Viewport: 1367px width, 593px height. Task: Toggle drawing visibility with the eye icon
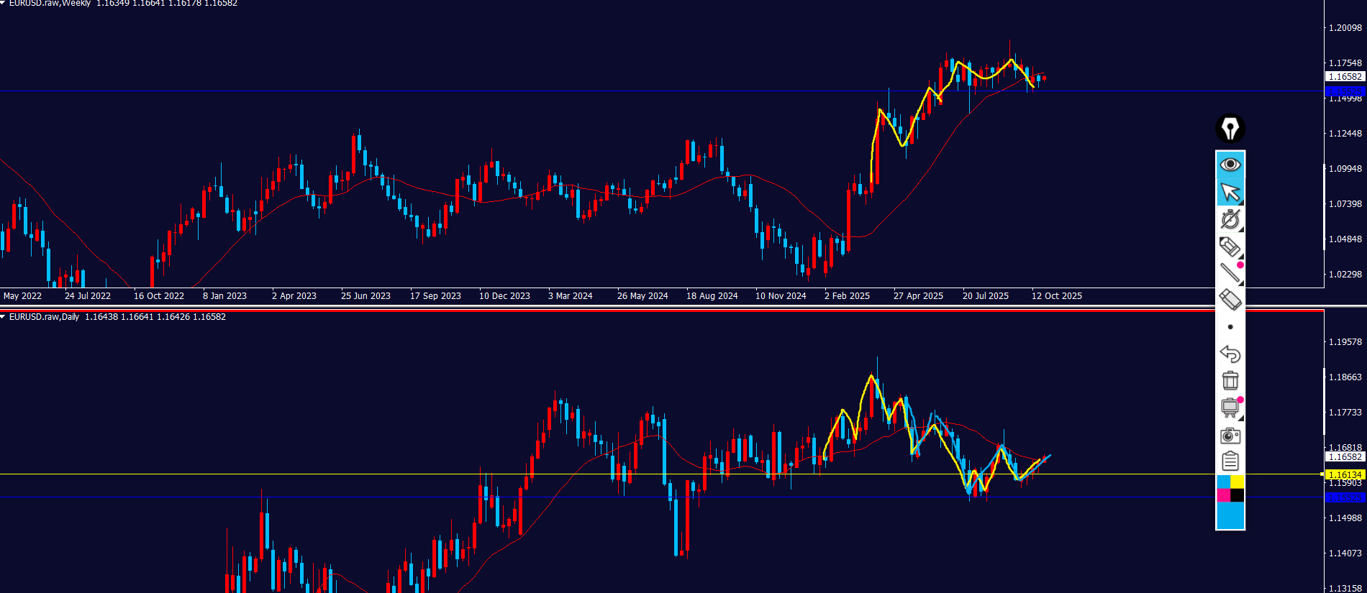coord(1230,165)
